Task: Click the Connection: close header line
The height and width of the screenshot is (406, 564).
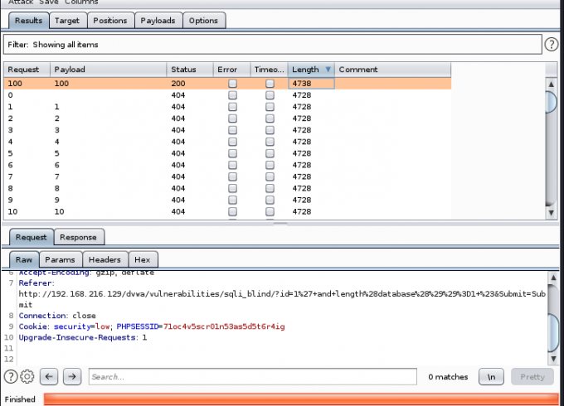Action: [x=57, y=316]
